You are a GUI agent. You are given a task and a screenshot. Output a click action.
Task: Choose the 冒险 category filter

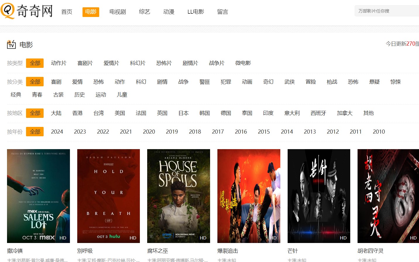311,82
